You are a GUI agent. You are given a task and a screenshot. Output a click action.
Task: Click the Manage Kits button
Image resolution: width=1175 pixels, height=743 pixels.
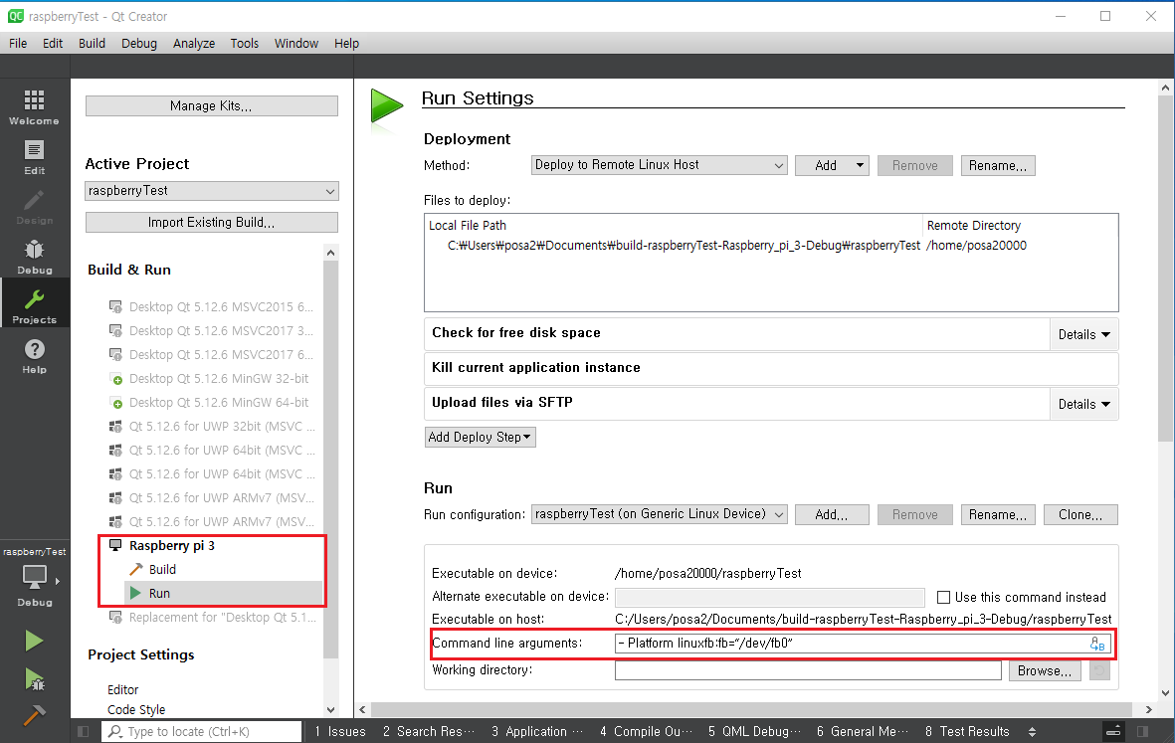coord(211,106)
